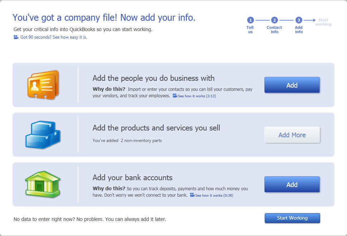Open "See how it works (0:38)" link
347x236 pixels.
coord(214,196)
